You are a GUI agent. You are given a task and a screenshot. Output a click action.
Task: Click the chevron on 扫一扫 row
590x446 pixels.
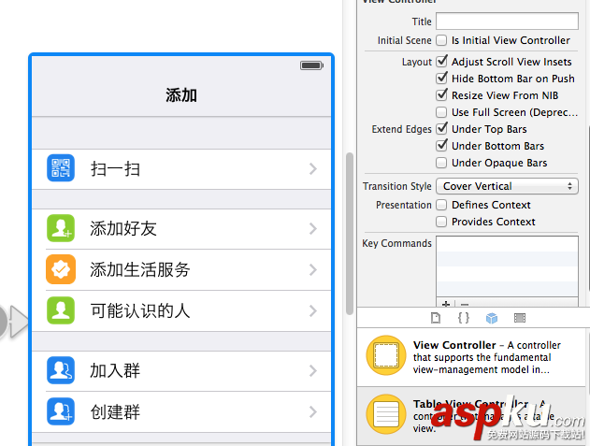[313, 168]
